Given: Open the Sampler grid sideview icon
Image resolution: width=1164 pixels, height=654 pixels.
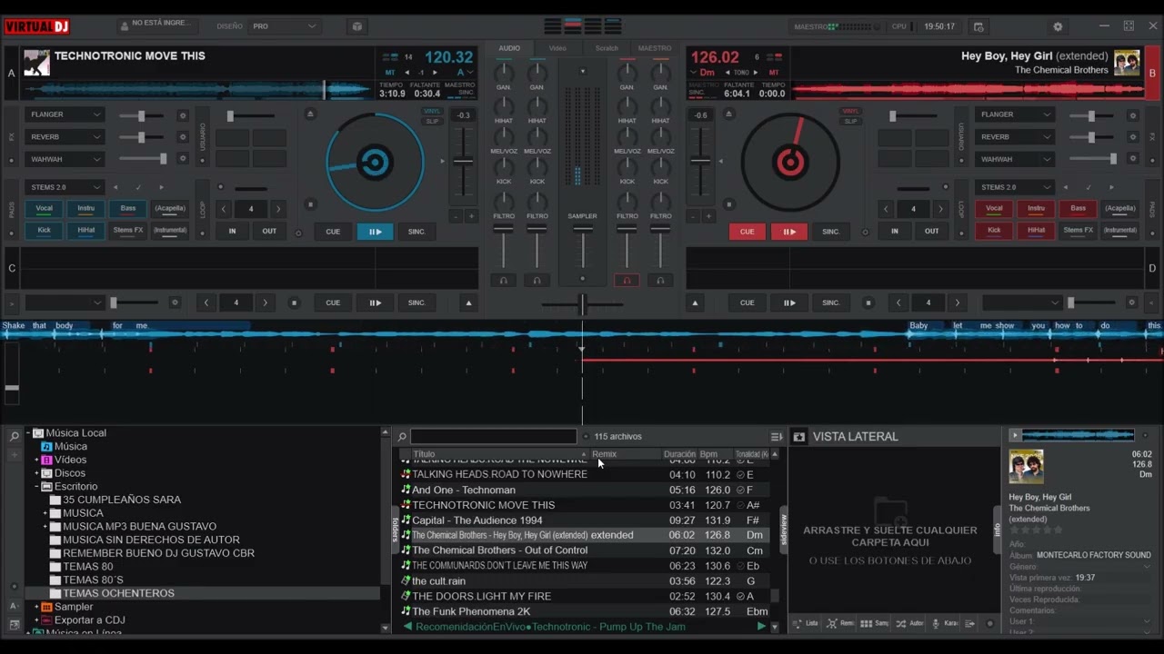Looking at the screenshot, I should click(x=876, y=624).
